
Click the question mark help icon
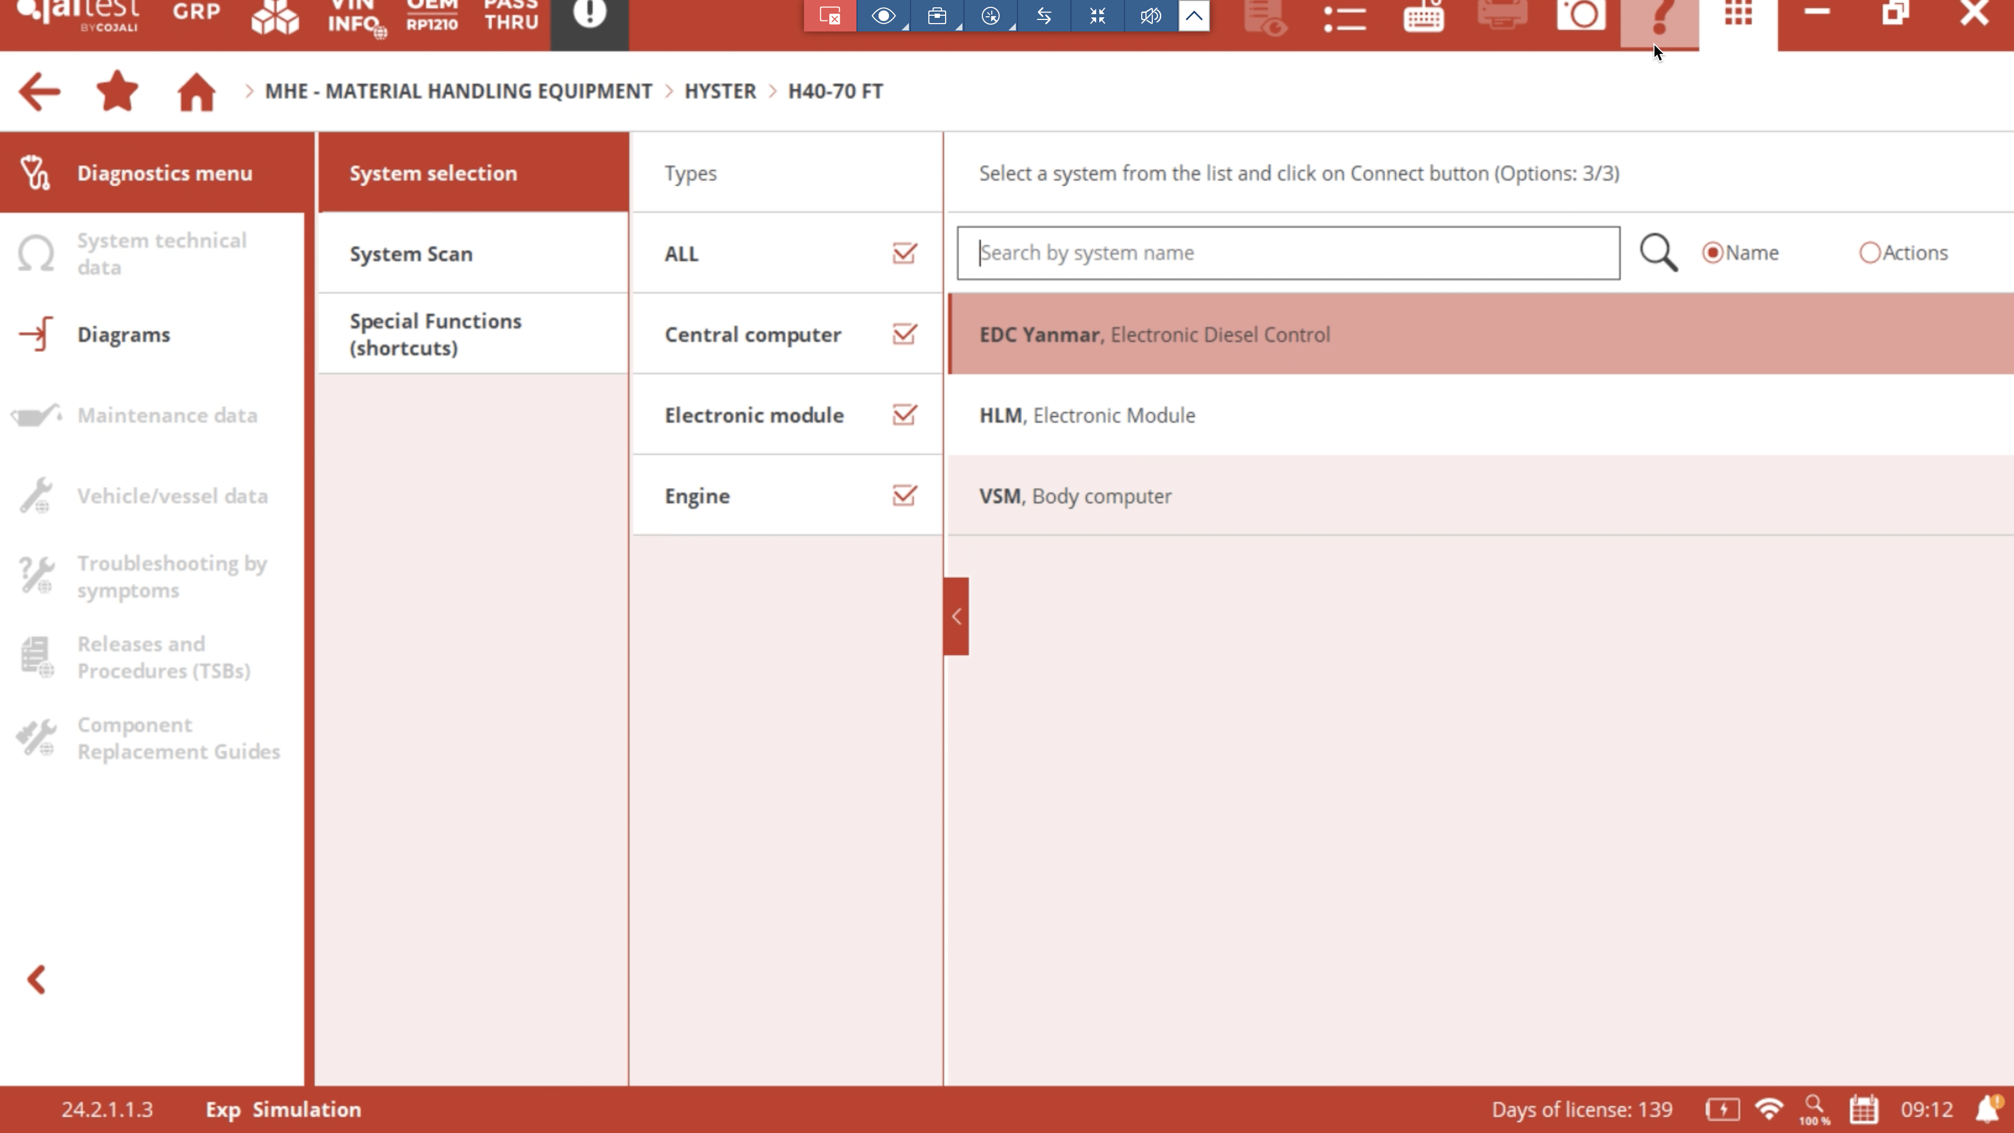[1659, 17]
